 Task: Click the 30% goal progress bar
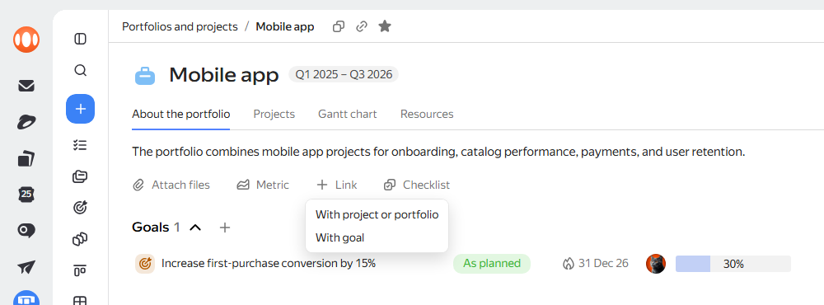pos(733,264)
